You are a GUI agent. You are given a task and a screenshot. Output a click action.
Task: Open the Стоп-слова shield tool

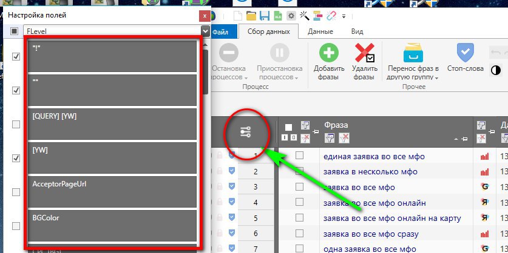point(466,53)
